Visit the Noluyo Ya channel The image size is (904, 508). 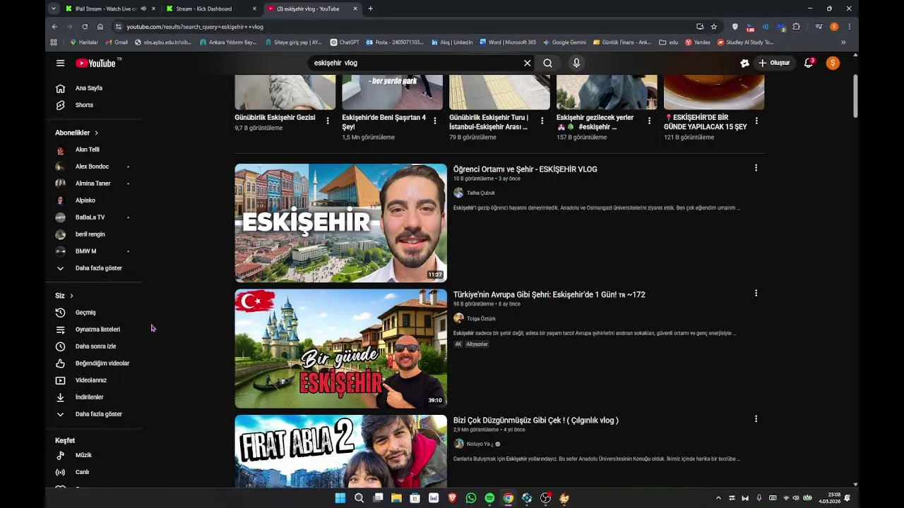pos(480,444)
